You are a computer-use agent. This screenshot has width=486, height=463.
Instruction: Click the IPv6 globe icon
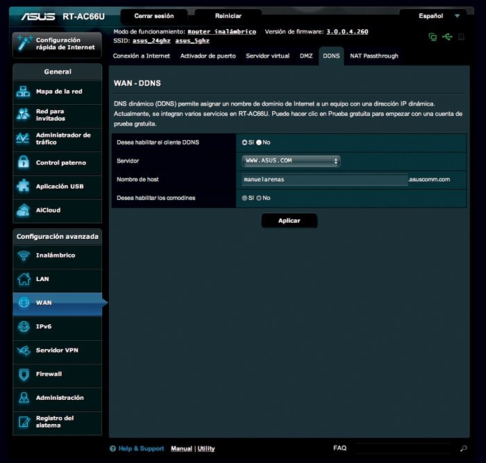[24, 327]
